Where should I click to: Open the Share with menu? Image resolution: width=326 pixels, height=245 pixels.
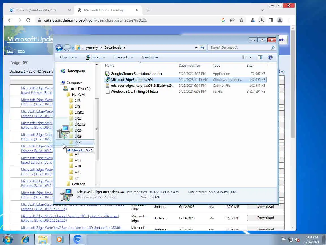pos(123,57)
